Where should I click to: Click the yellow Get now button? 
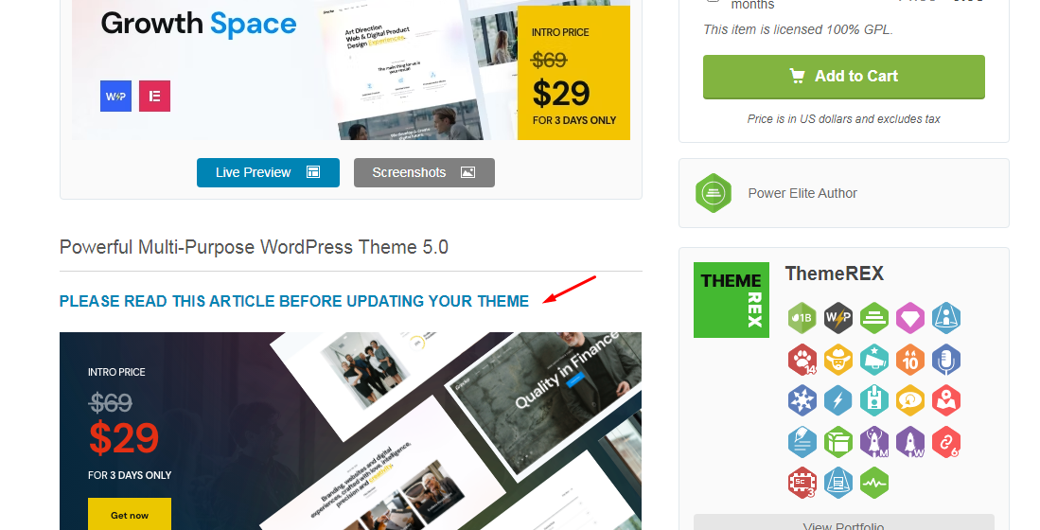point(130,514)
